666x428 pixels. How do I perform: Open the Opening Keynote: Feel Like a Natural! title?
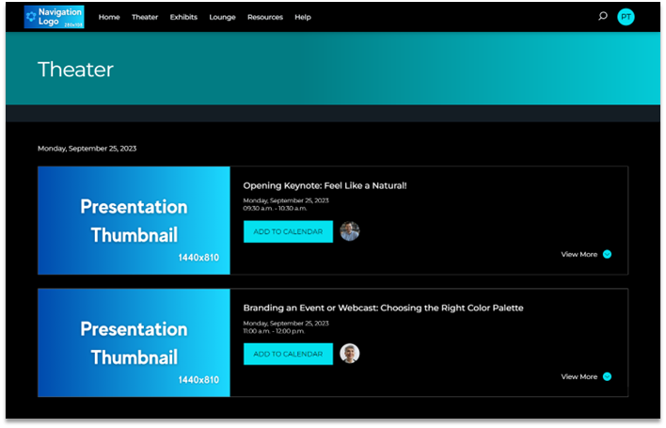click(x=325, y=185)
